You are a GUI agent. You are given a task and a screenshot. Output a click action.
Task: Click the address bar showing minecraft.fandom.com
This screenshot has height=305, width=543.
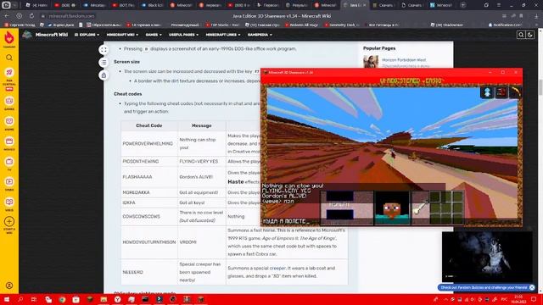(x=71, y=16)
